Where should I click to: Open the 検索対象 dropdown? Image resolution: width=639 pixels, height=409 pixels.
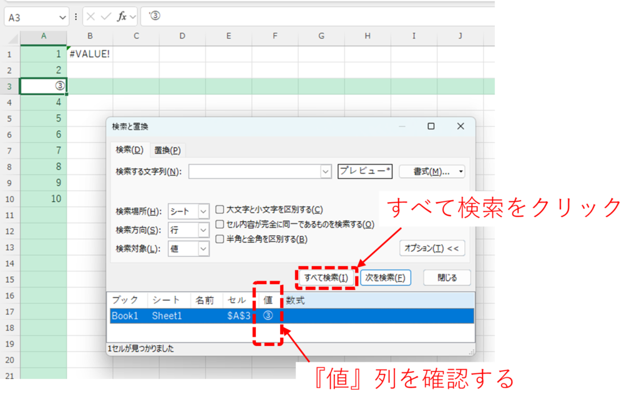click(203, 249)
